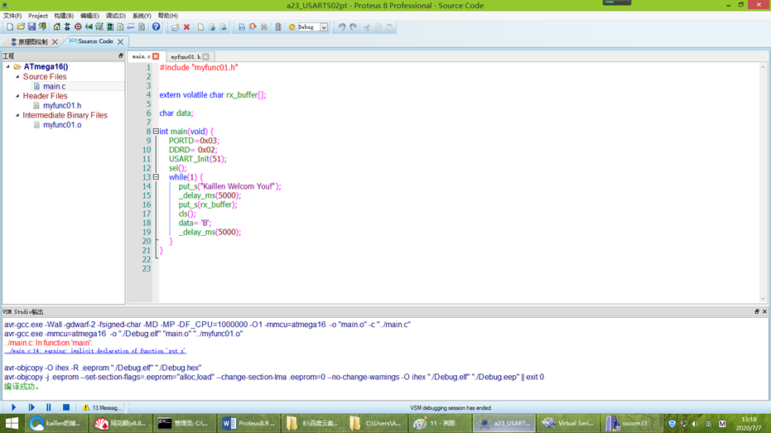Switch to the myfunc01.h editor tab
Image resolution: width=771 pixels, height=433 pixels.
(x=186, y=56)
